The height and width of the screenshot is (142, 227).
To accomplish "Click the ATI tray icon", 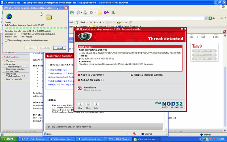I will (x=213, y=139).
